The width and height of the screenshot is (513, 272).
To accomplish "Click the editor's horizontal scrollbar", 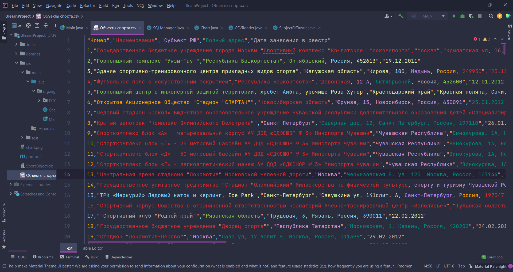I will [x=157, y=242].
